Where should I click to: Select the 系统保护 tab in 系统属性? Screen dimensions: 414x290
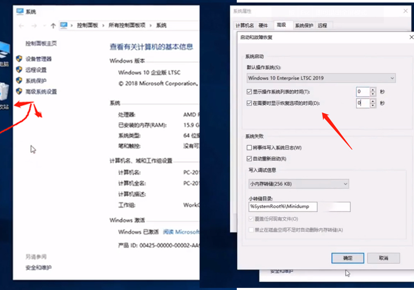click(304, 25)
